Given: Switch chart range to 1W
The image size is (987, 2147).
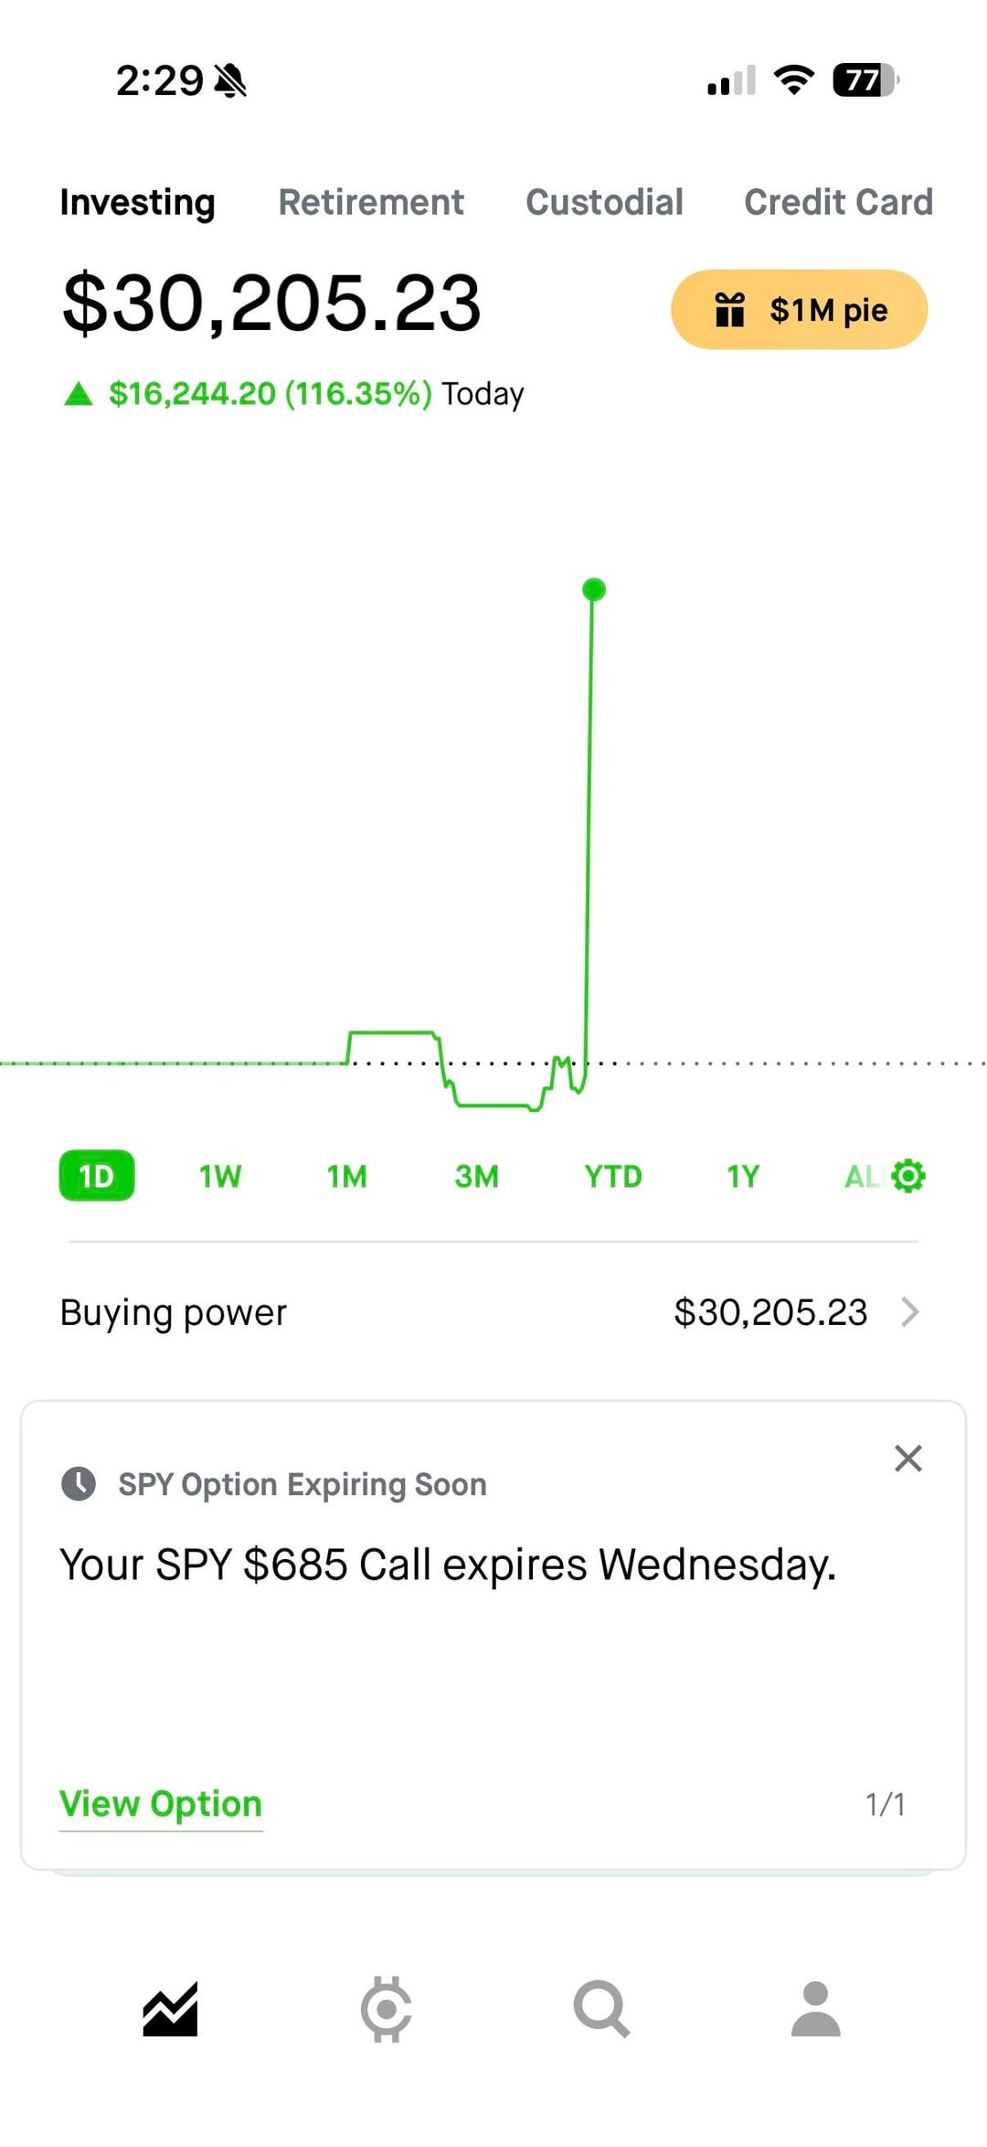Looking at the screenshot, I should (220, 1176).
